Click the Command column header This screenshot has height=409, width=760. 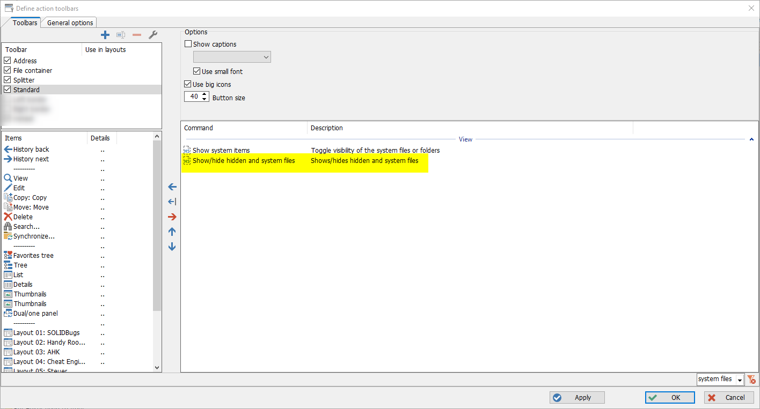(x=244, y=128)
